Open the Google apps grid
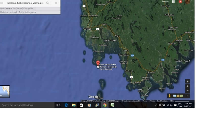The width and height of the screenshot is (202, 121). tap(173, 2)
